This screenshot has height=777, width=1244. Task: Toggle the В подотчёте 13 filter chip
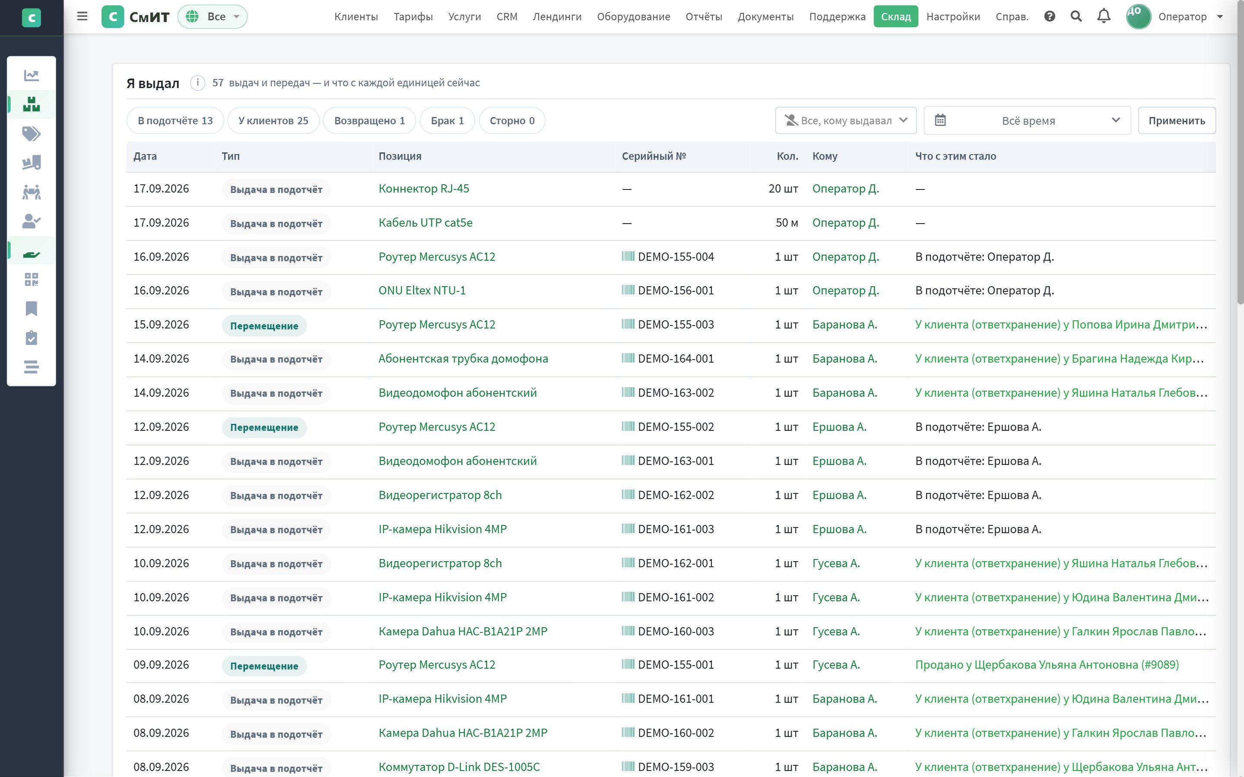tap(175, 121)
